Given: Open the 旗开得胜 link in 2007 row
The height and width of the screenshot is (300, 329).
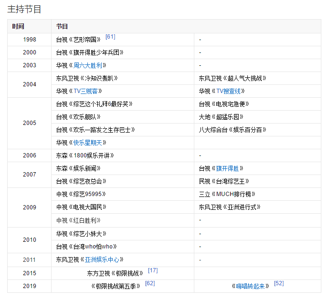Looking at the screenshot, I should [x=228, y=168].
